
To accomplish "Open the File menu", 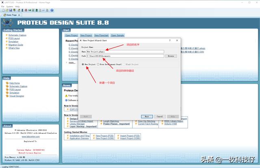I will [3, 7].
